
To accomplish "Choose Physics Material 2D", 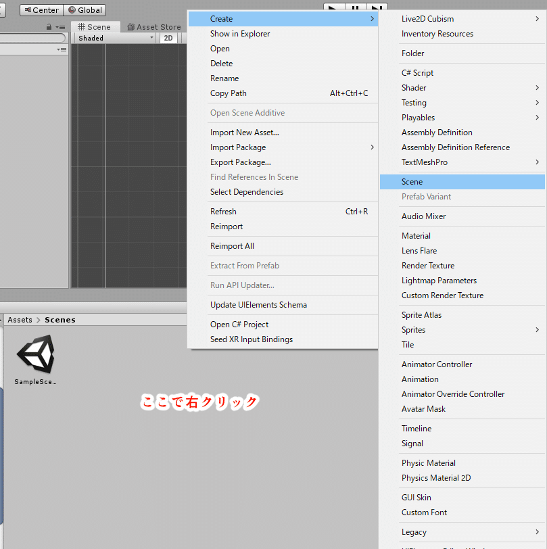I will (x=462, y=478).
